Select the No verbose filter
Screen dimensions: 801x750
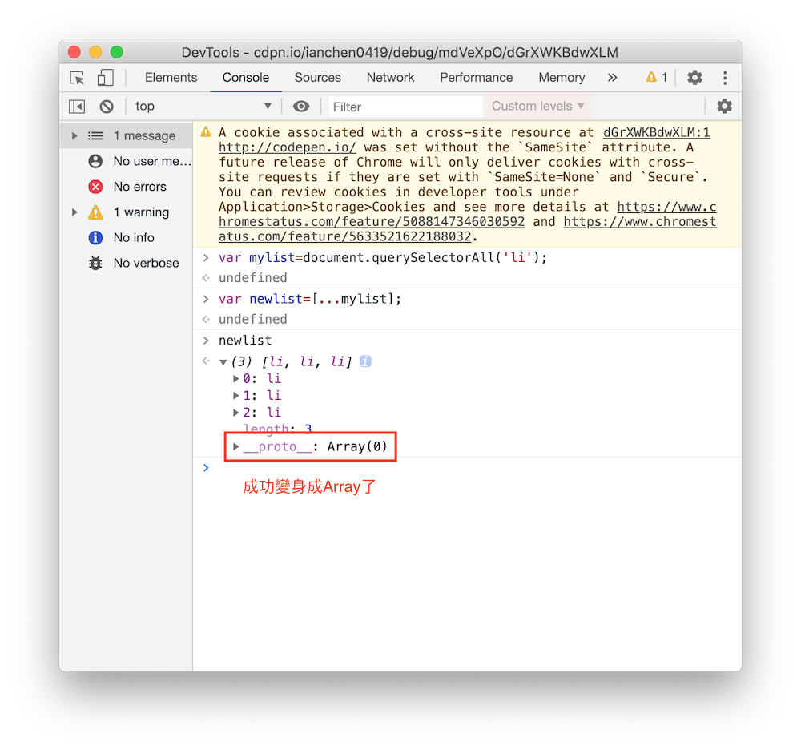click(126, 263)
